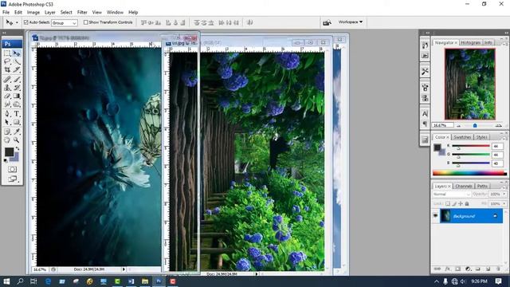Open the File menu

coord(6,13)
